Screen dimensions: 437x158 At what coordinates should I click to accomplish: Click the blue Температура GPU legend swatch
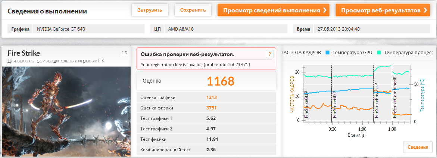(328, 52)
